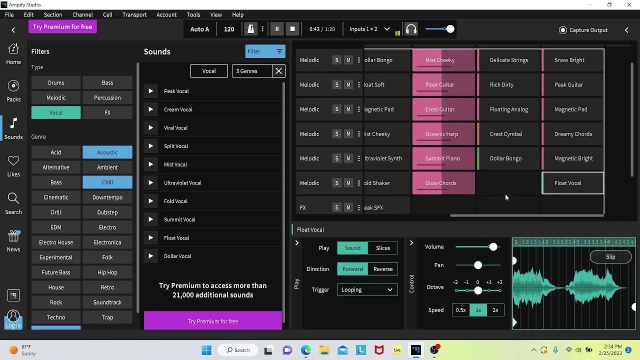Select 2x speed
640x360 pixels.
(495, 310)
